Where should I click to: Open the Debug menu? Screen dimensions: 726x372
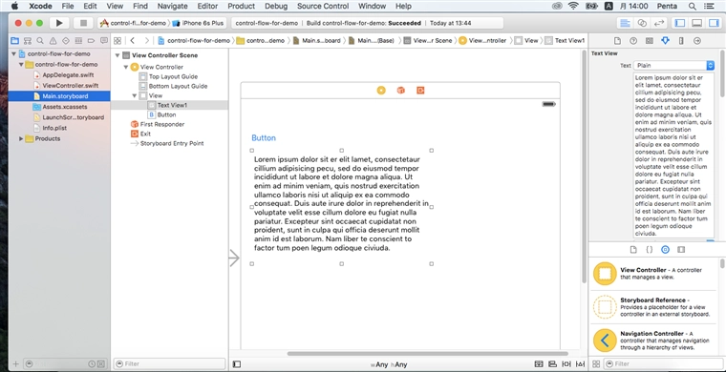276,6
